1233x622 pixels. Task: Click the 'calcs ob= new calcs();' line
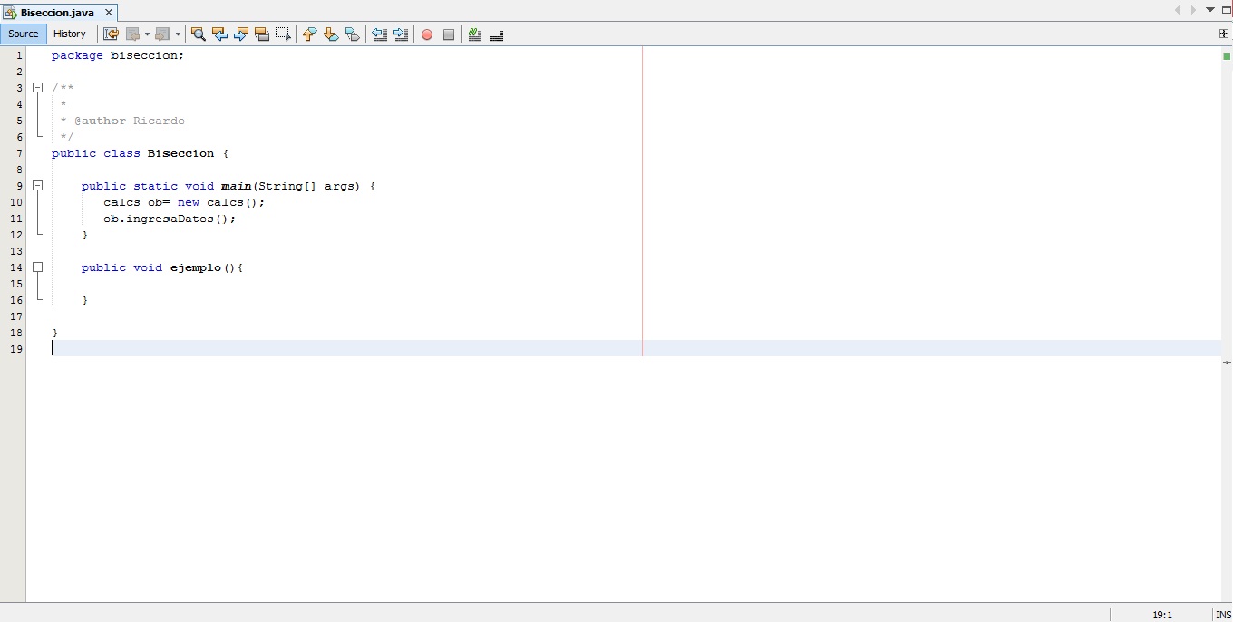[x=184, y=202]
